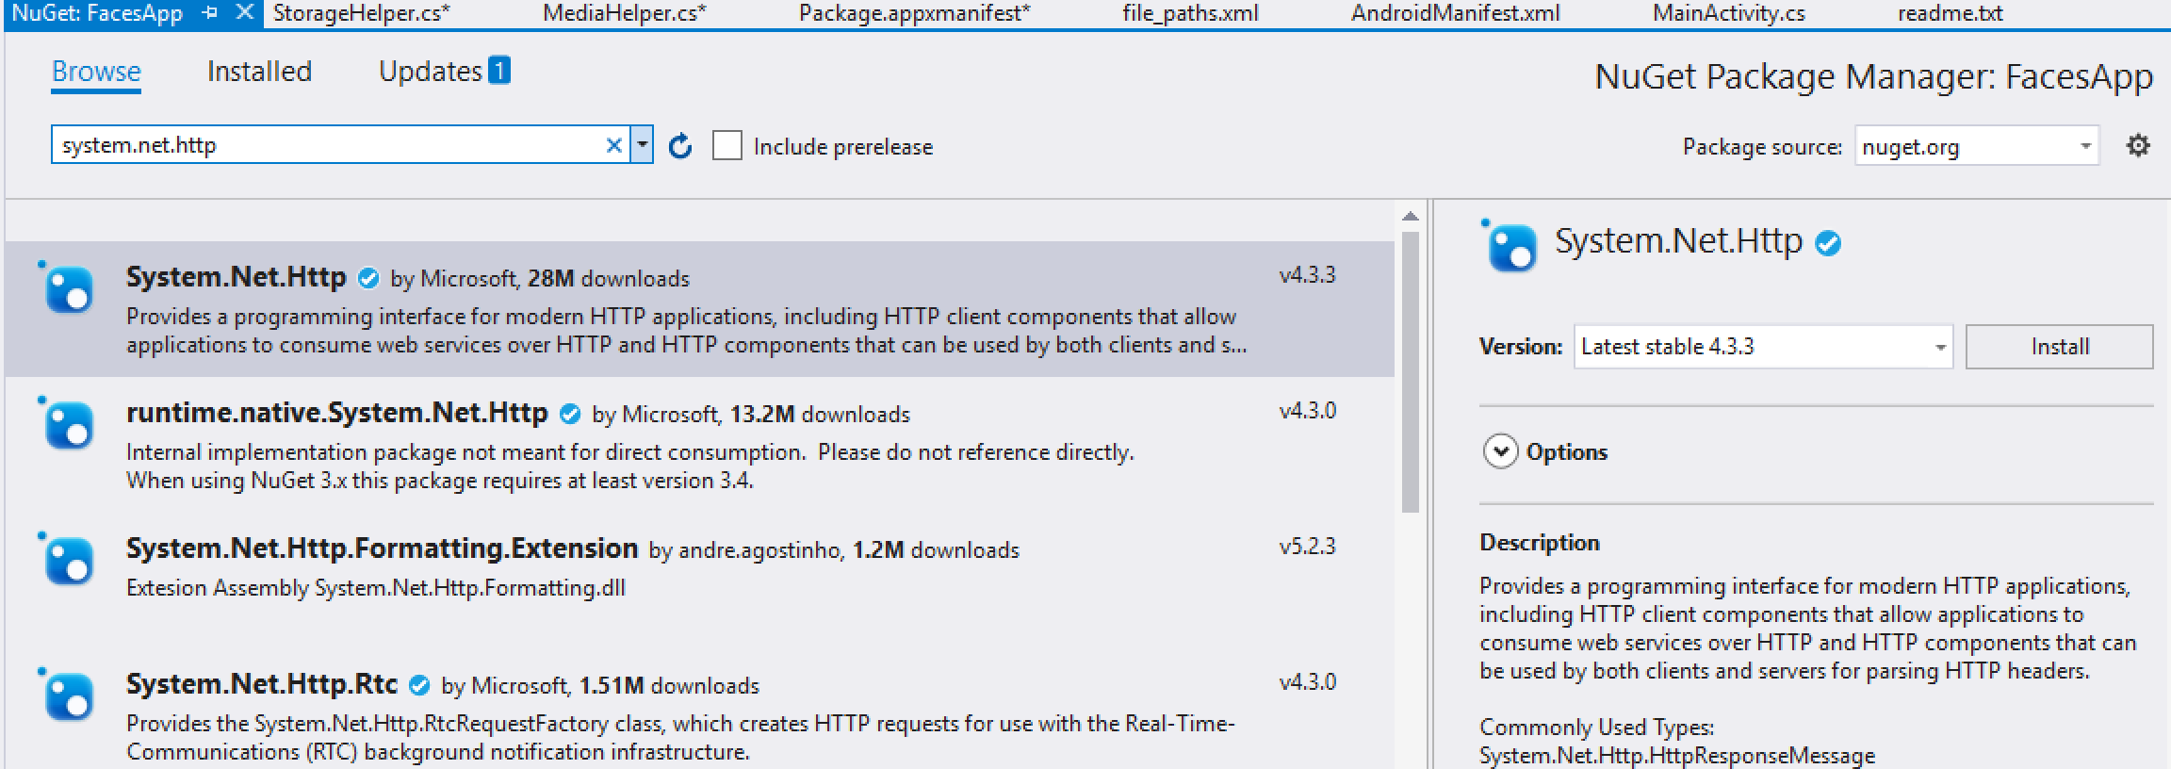Click the Install button
Screen dimensions: 2171x769
[2059, 347]
